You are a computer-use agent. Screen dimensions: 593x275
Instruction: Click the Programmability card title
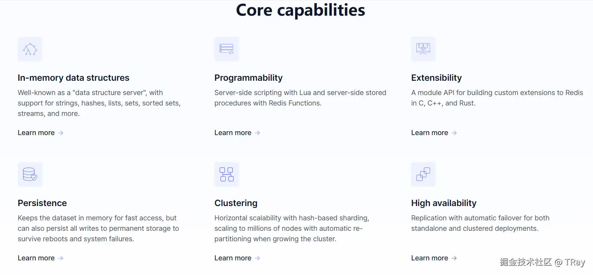point(248,78)
